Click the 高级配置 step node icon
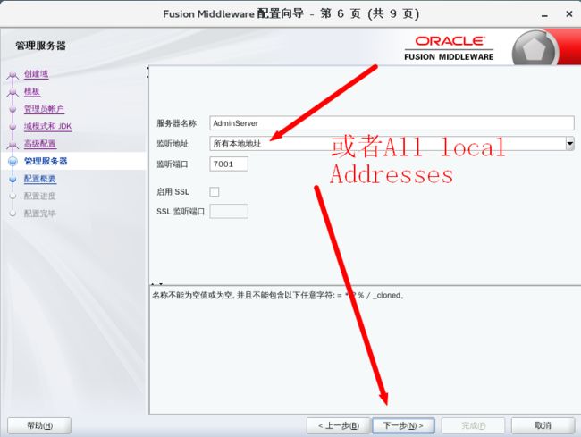Image resolution: width=581 pixels, height=437 pixels. pos(13,145)
